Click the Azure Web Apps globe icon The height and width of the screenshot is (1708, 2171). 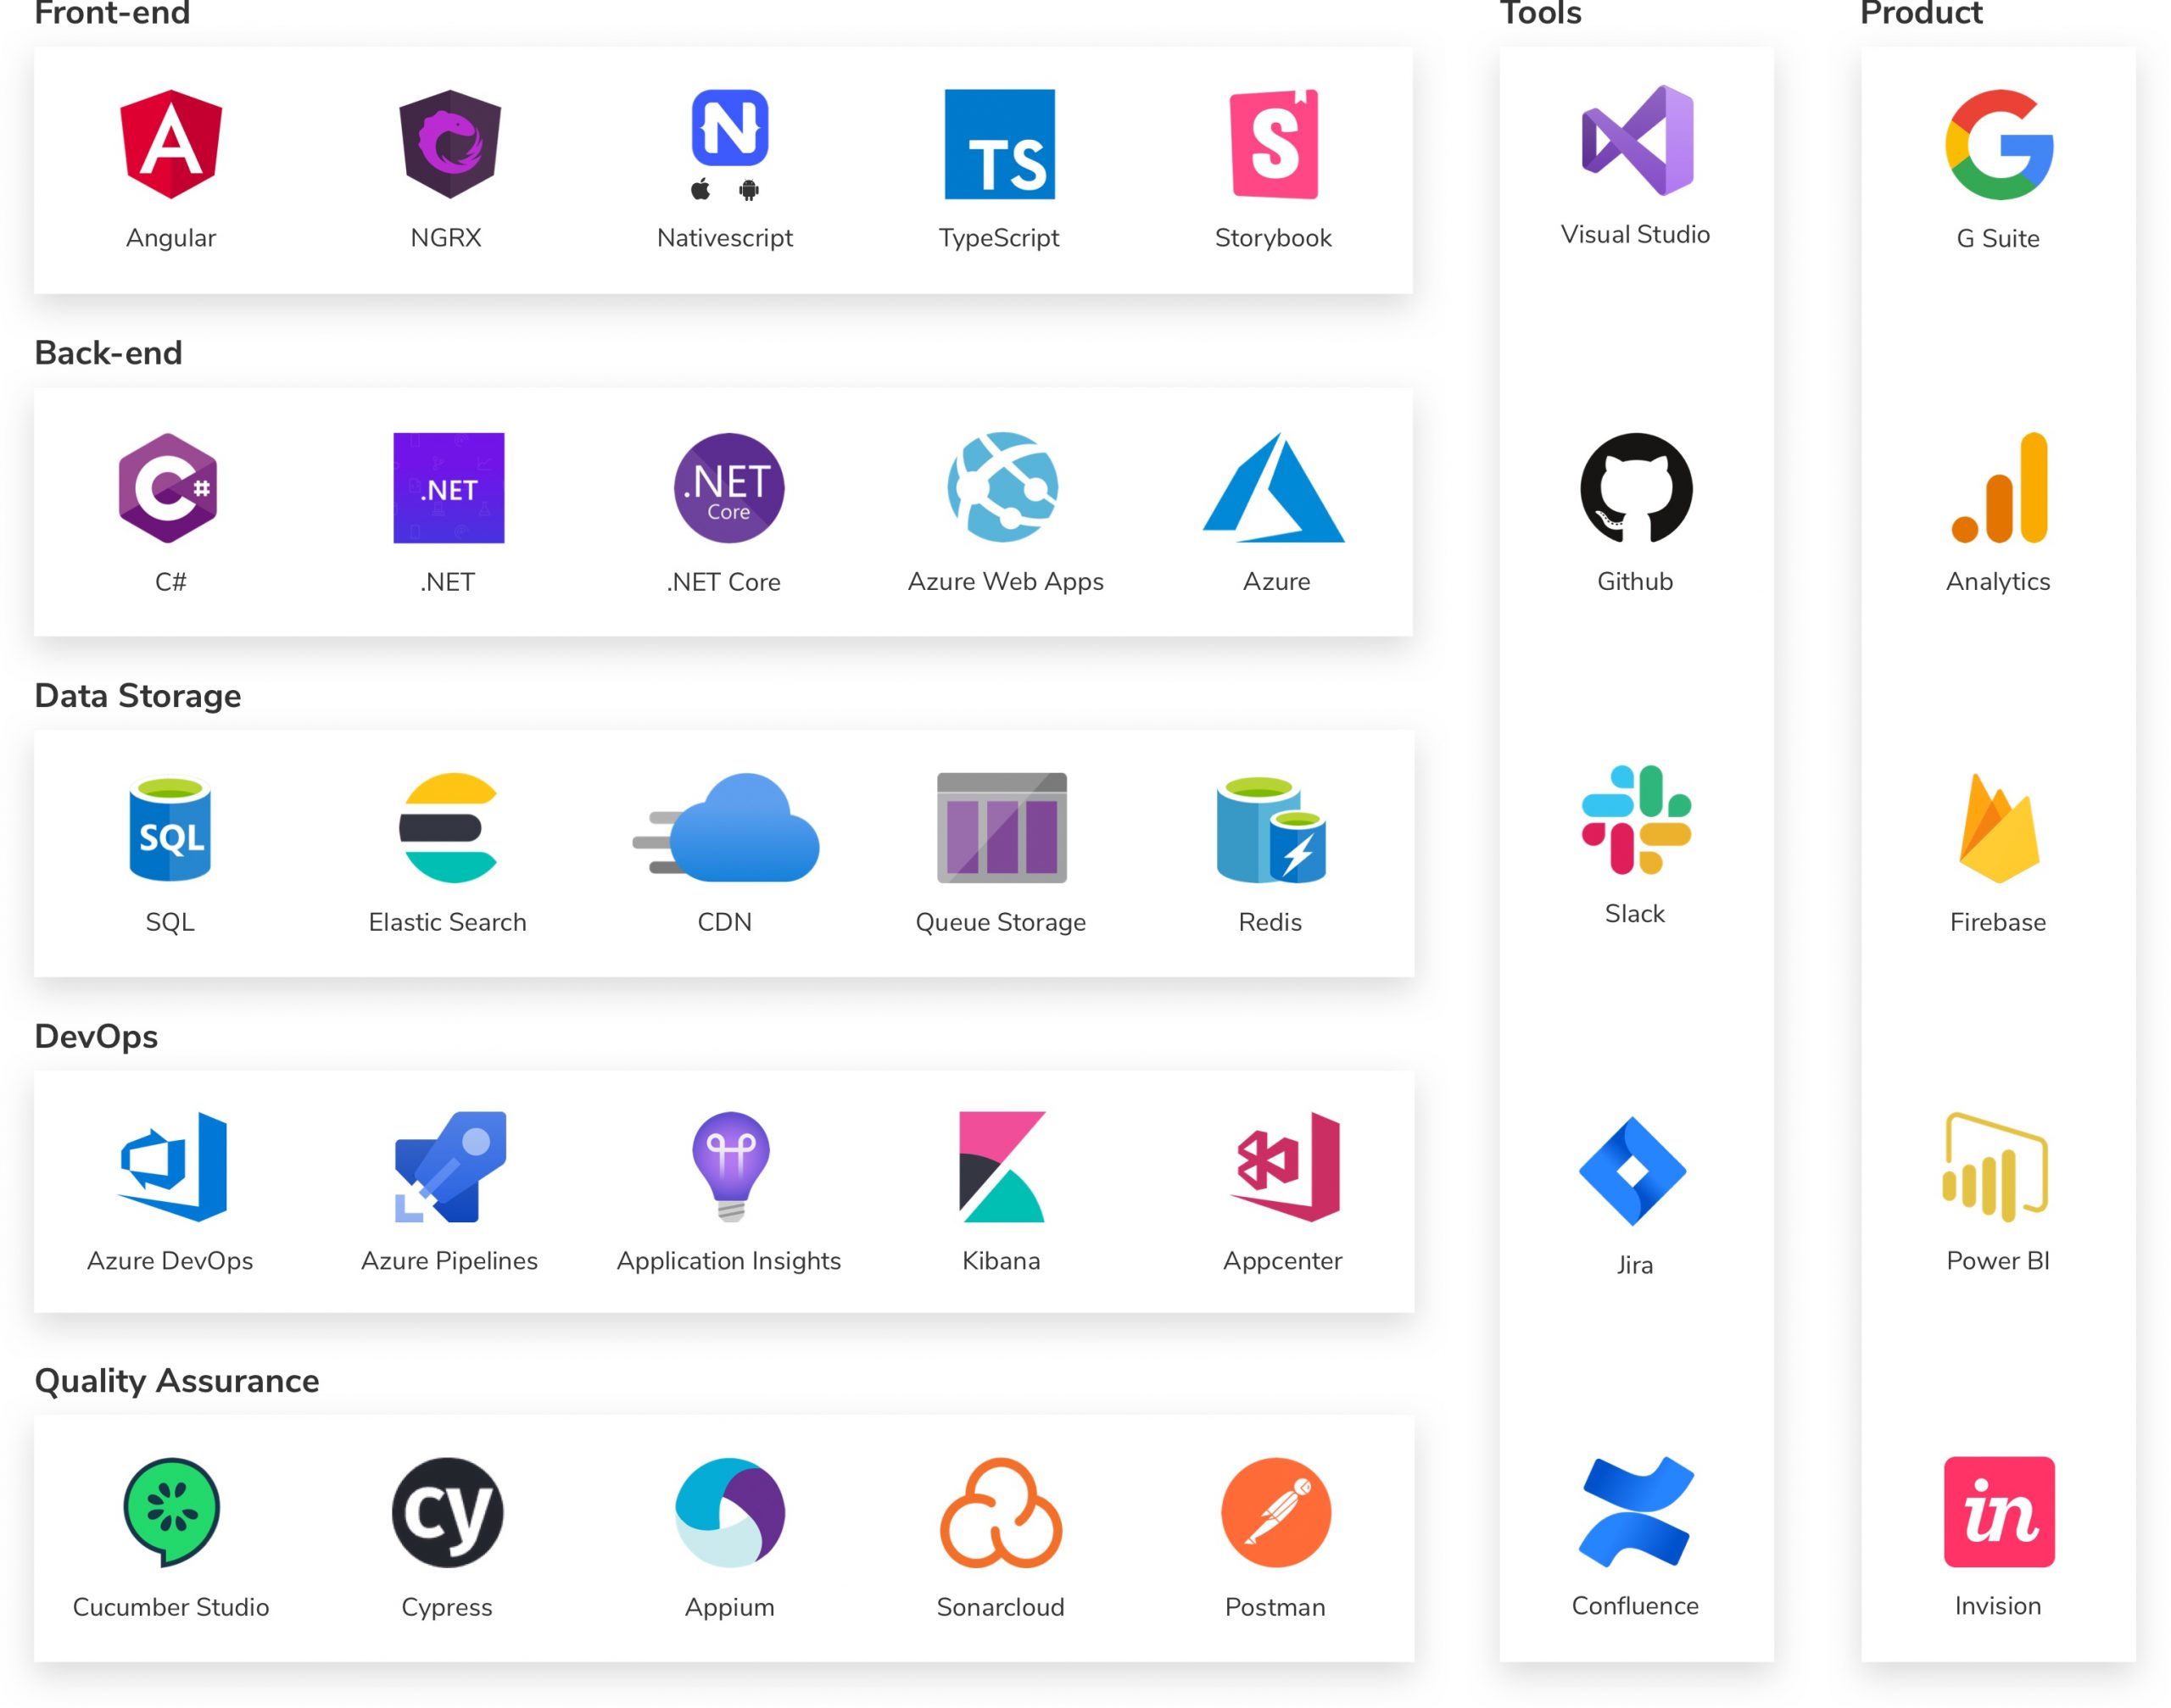[x=1002, y=487]
